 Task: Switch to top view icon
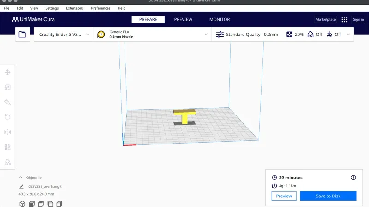[41, 204]
